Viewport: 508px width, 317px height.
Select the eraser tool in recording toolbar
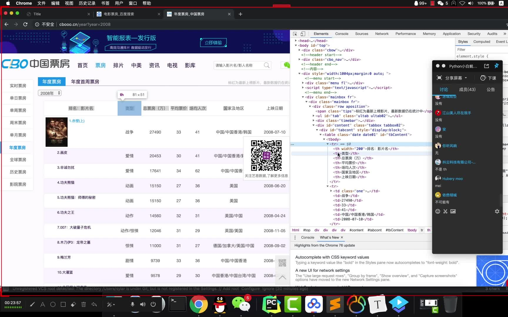tap(73, 304)
